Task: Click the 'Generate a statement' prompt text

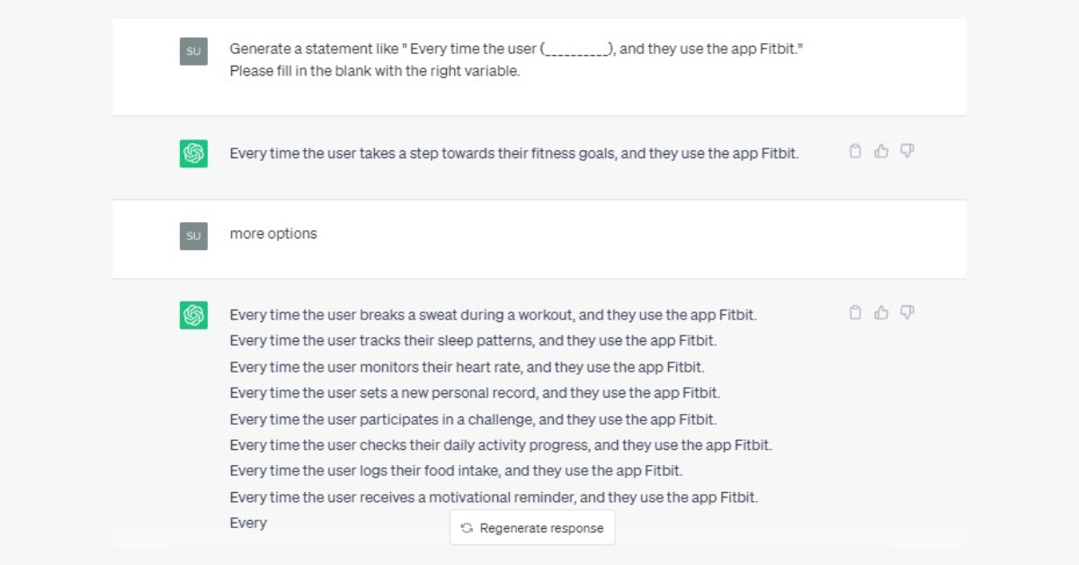Action: coord(515,49)
